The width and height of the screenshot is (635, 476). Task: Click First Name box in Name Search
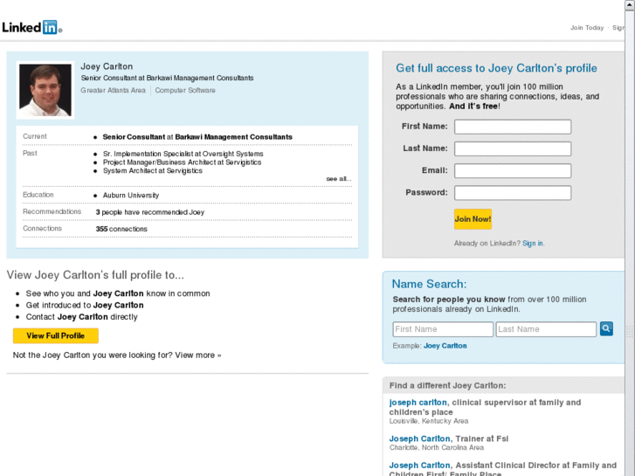[443, 329]
